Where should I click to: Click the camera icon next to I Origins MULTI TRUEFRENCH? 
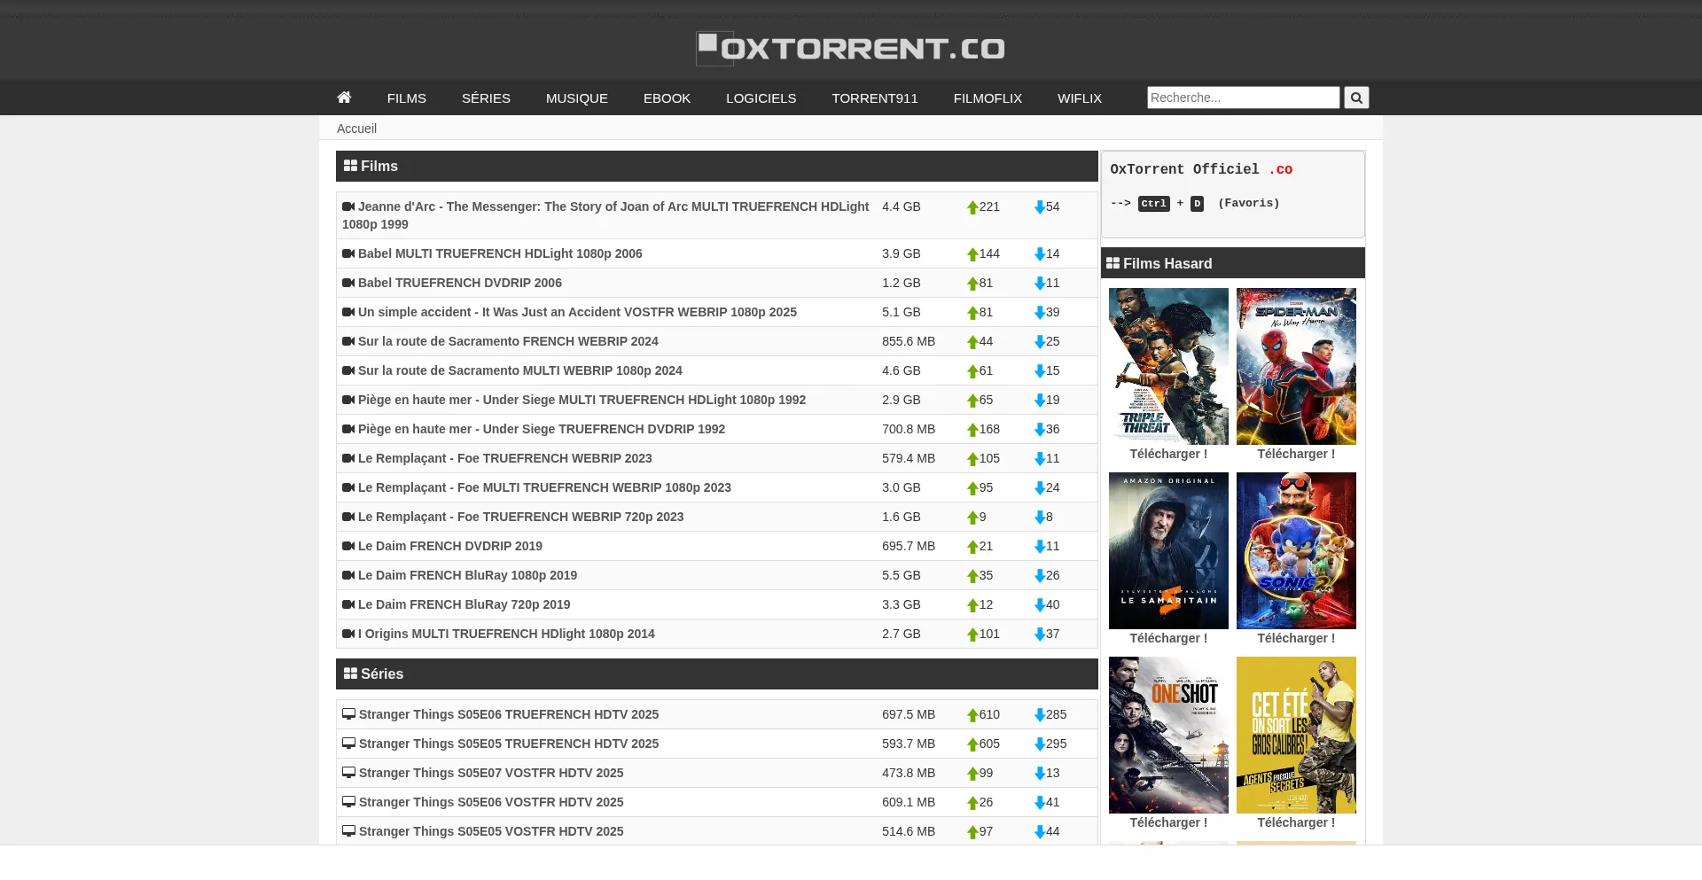(348, 634)
